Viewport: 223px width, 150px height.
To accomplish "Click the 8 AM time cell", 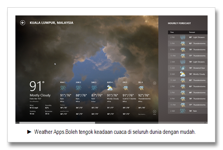I will coord(172,74).
